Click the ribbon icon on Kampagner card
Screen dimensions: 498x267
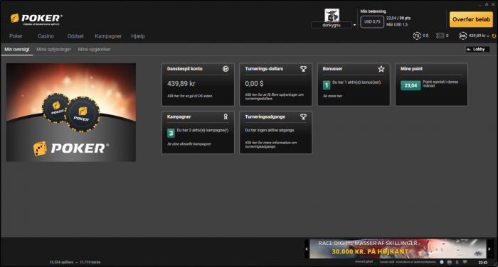(226, 116)
